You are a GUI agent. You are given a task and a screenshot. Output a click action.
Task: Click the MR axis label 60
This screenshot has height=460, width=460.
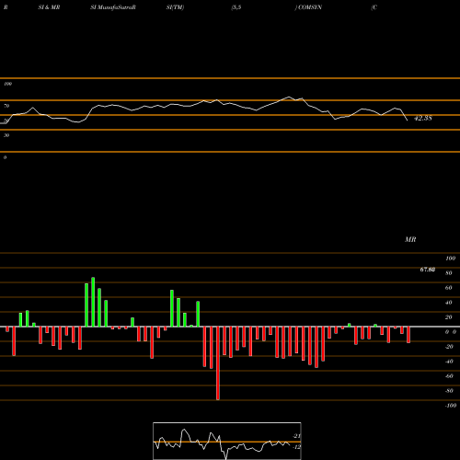point(448,288)
